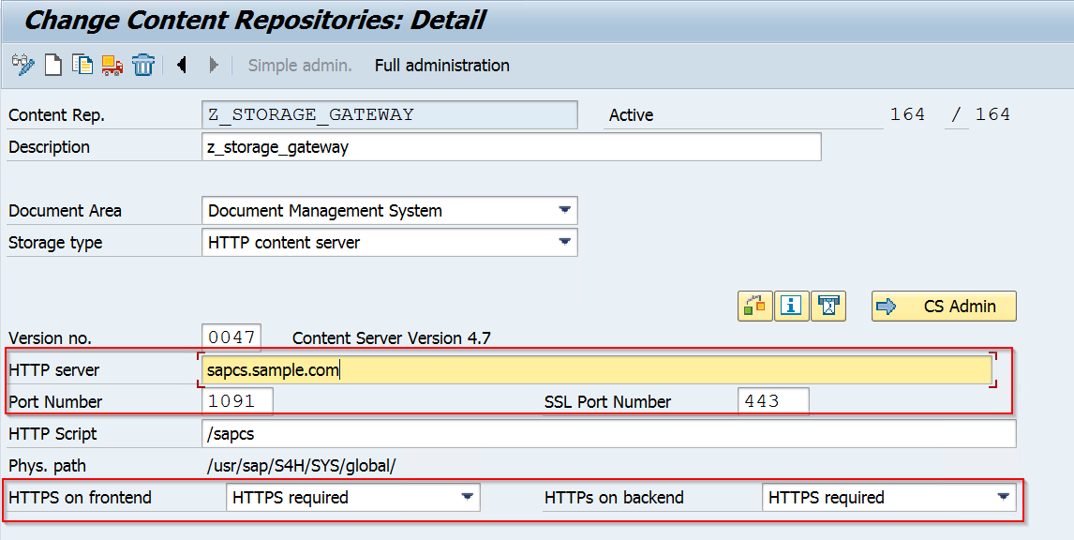
Task: Open CS Admin
Action: (x=944, y=307)
